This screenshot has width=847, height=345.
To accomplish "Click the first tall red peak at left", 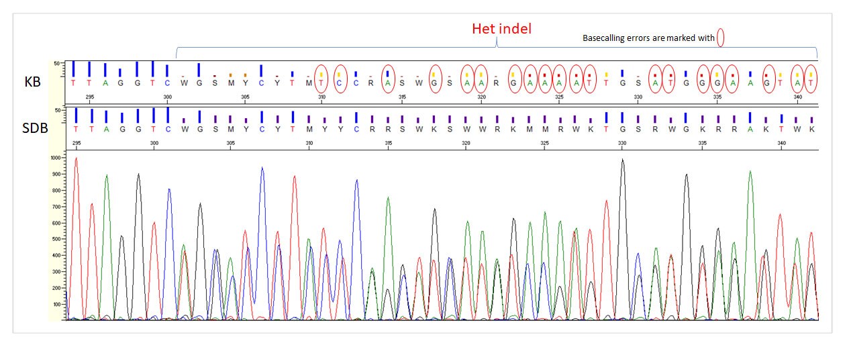I will [x=76, y=161].
